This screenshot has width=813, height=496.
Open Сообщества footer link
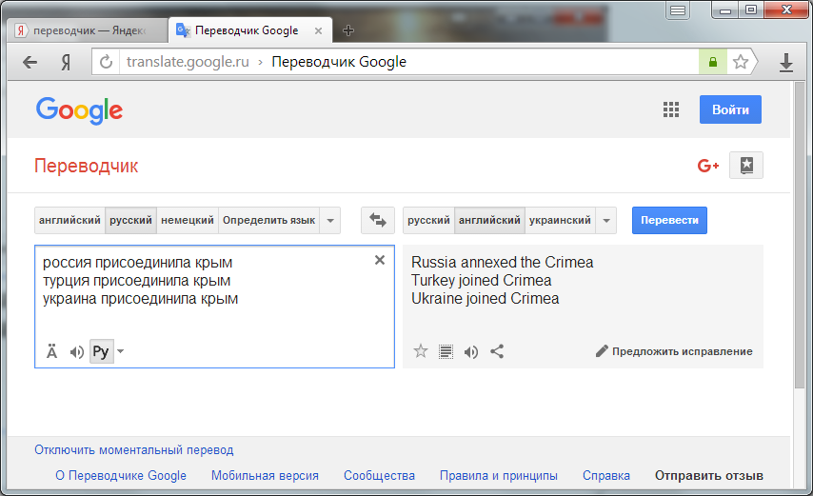pos(379,475)
